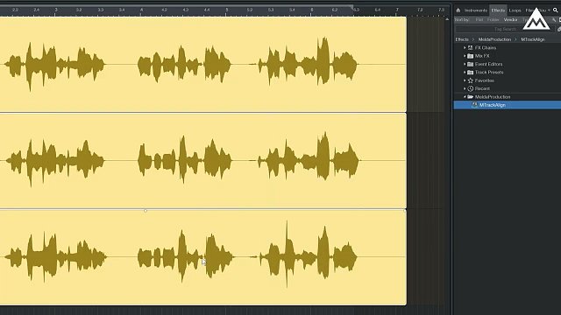Image resolution: width=561 pixels, height=315 pixels.
Task: Open browser options wrench icon
Action: point(554,20)
